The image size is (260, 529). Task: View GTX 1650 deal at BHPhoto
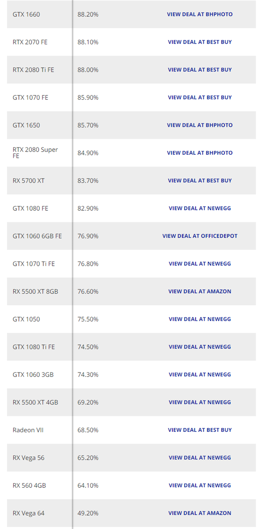pyautogui.click(x=200, y=125)
